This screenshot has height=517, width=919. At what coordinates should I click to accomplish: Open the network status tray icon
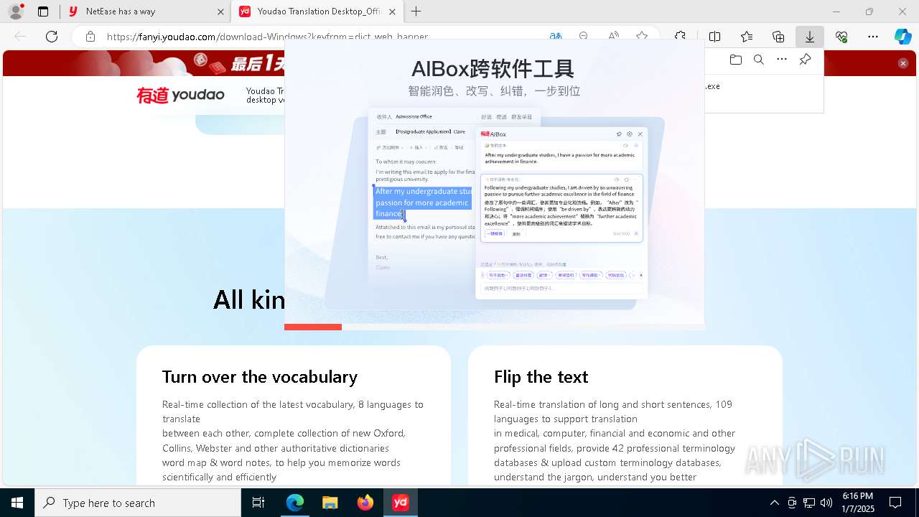[809, 503]
